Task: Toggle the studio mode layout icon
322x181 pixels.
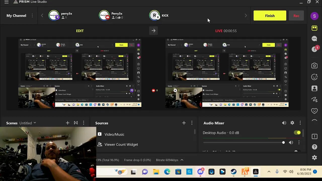Action: point(314,28)
